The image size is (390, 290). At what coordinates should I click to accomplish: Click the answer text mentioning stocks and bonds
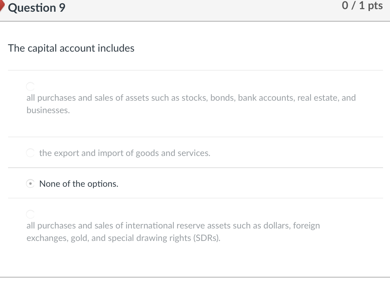(x=191, y=98)
